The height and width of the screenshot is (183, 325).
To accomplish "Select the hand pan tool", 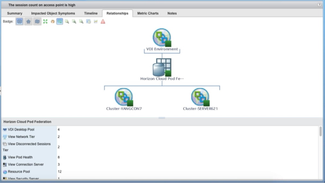I will tap(53, 21).
